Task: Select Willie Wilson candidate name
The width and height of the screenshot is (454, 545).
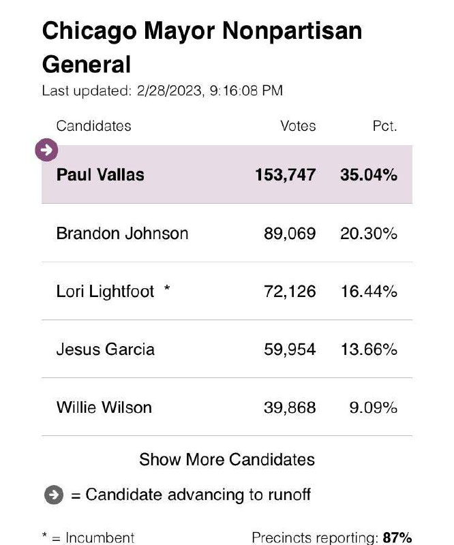Action: (104, 407)
